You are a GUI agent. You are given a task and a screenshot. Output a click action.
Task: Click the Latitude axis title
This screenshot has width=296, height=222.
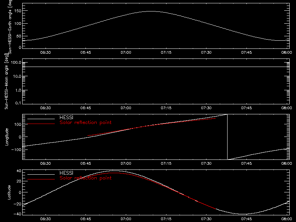tap(9, 192)
